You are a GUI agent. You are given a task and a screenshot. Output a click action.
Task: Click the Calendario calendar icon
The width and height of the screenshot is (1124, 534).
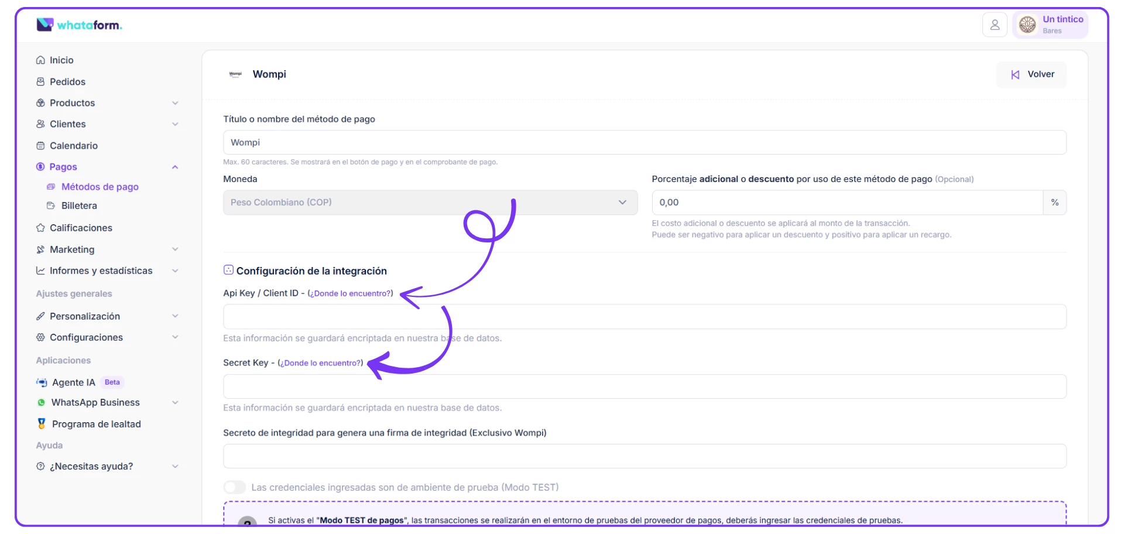[40, 146]
